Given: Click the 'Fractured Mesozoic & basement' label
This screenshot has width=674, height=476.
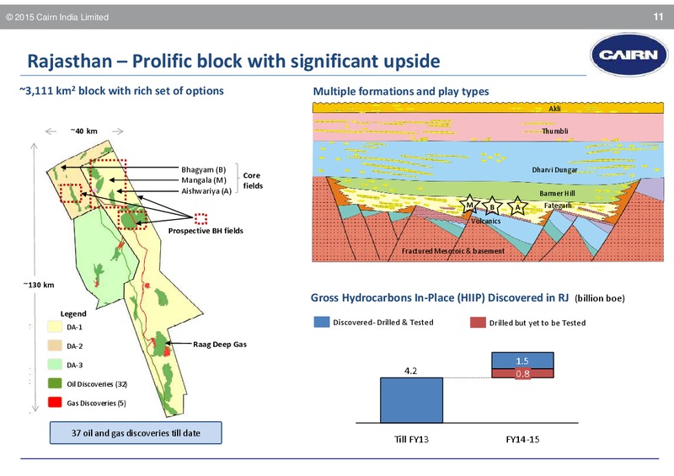Looking at the screenshot, I should (x=453, y=251).
